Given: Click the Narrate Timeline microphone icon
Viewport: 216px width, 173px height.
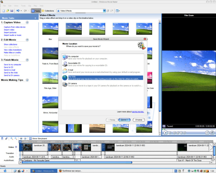Looking at the screenshot, I should click(x=6, y=138).
